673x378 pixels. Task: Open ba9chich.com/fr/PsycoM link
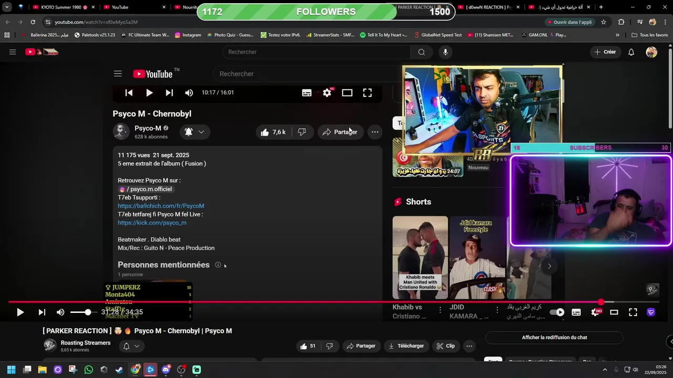point(161,206)
